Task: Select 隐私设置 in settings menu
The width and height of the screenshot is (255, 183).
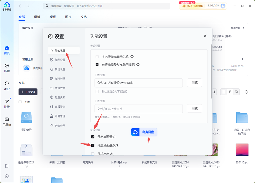Action: coord(60,60)
